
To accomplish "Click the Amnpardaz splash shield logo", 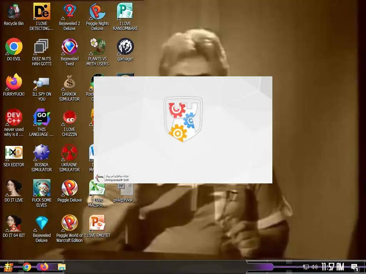I will pos(183,119).
